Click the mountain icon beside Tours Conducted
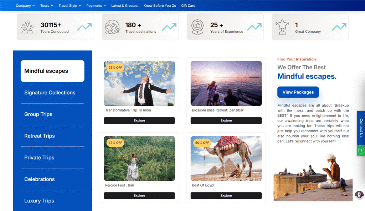Viewport: 365px width, 211px height. tap(27, 27)
